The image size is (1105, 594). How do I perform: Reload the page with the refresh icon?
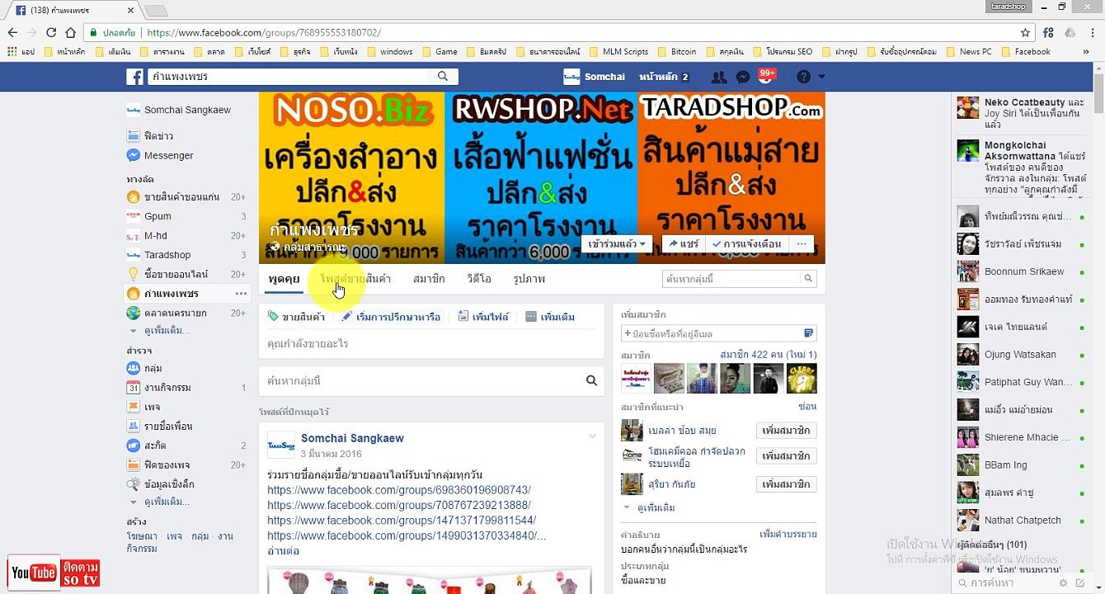51,33
